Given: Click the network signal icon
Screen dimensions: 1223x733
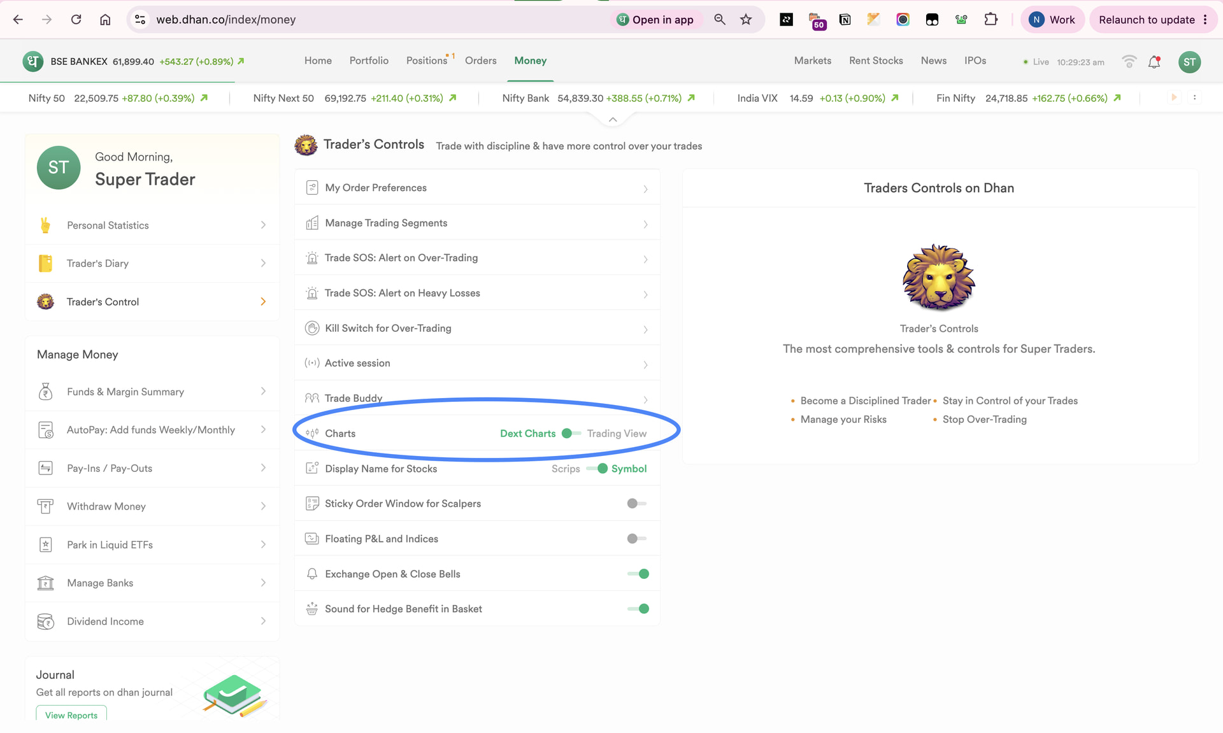Looking at the screenshot, I should tap(1129, 62).
